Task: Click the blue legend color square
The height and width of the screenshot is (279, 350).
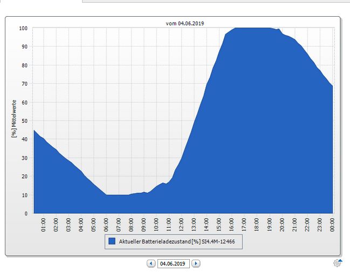Action: pyautogui.click(x=112, y=242)
